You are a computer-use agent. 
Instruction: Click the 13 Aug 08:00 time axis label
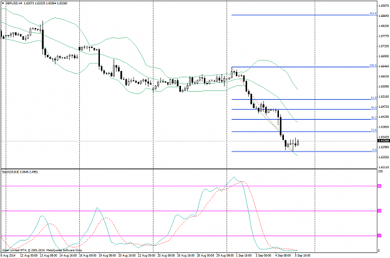(x=49, y=256)
